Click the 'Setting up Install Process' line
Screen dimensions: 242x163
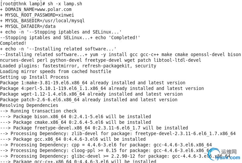point(33,77)
